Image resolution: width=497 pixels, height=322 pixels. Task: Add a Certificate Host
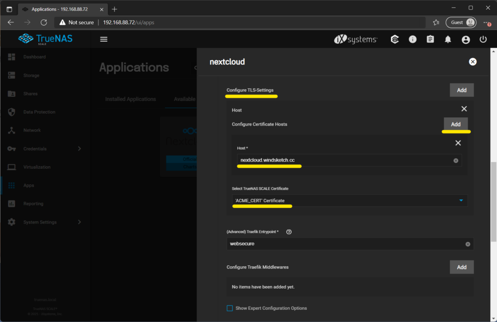[x=455, y=124]
